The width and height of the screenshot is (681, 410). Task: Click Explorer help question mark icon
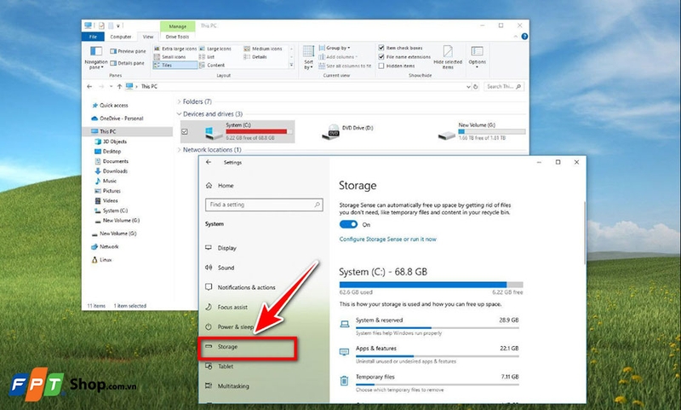[524, 37]
